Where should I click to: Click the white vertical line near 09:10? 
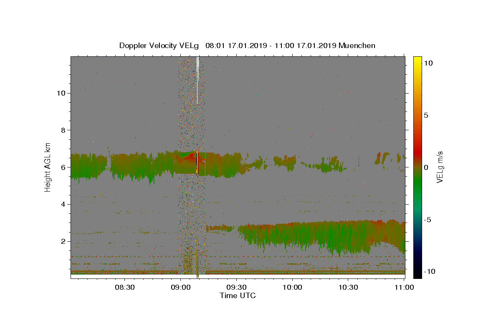tap(197, 80)
